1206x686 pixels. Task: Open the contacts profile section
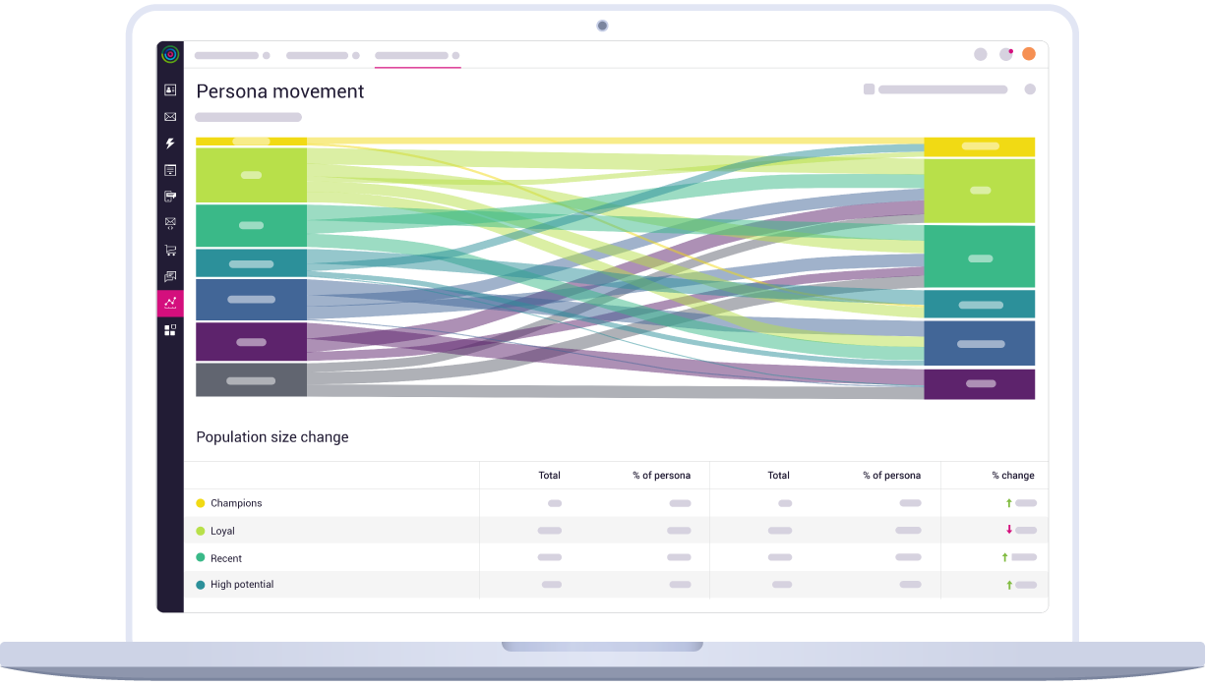point(169,89)
